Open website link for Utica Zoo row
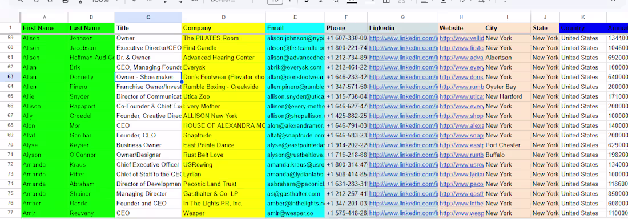 462,96
